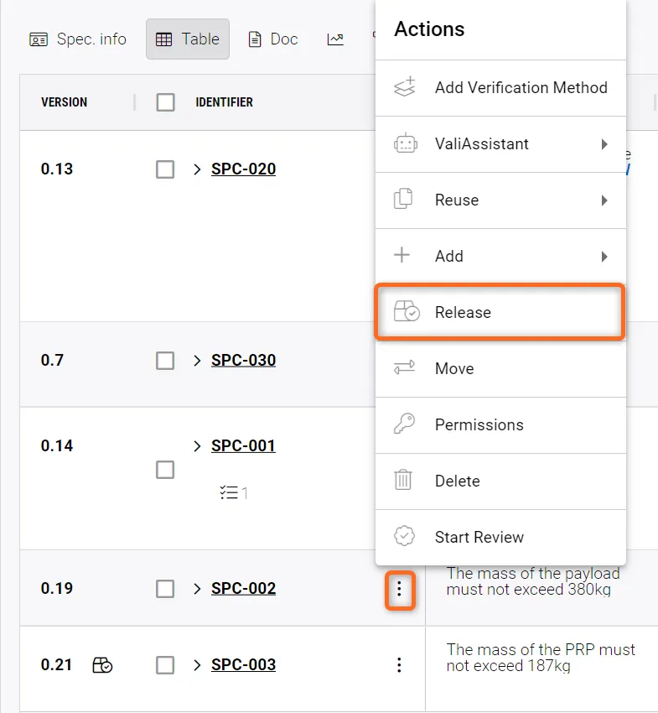Open the Spec. info tab
The image size is (658, 713).
[x=78, y=39]
